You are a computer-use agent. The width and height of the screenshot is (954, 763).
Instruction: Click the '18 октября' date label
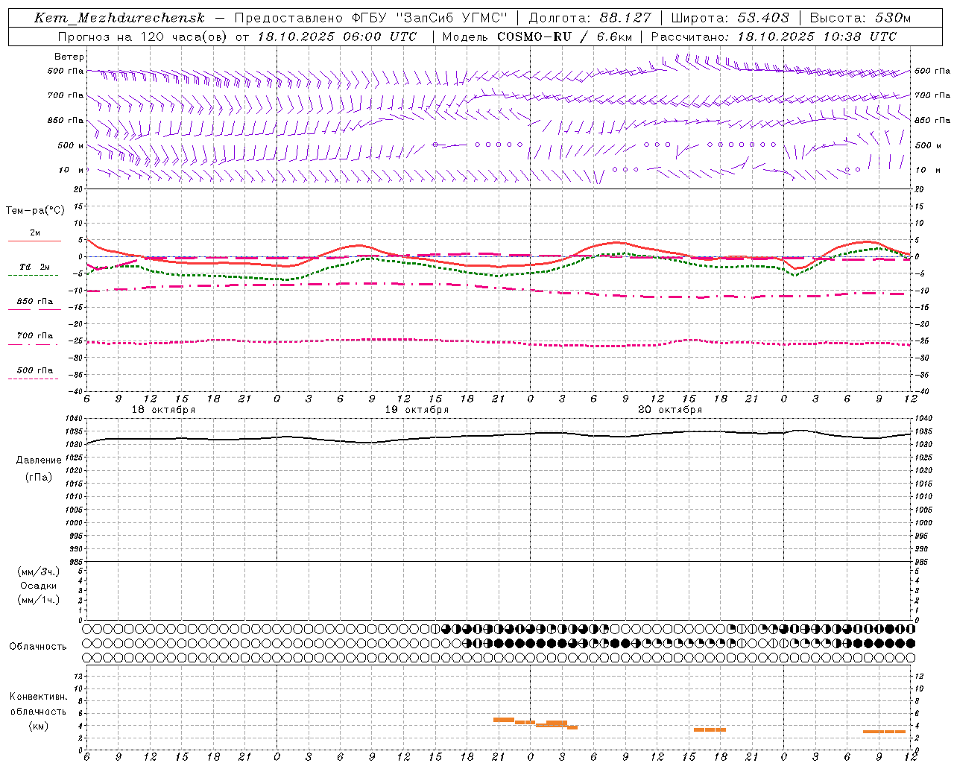point(163,410)
